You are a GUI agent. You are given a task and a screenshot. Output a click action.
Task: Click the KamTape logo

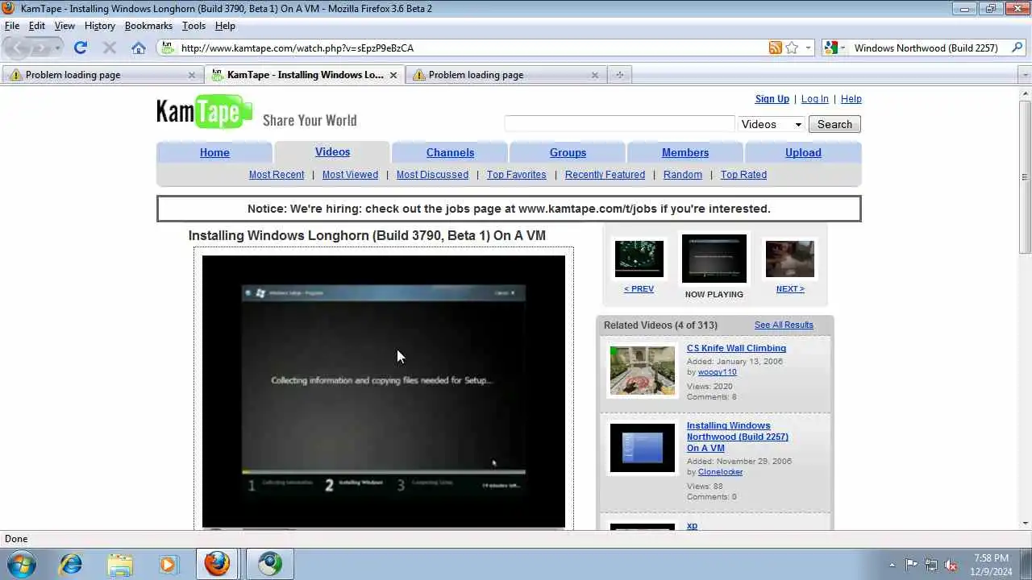point(204,111)
